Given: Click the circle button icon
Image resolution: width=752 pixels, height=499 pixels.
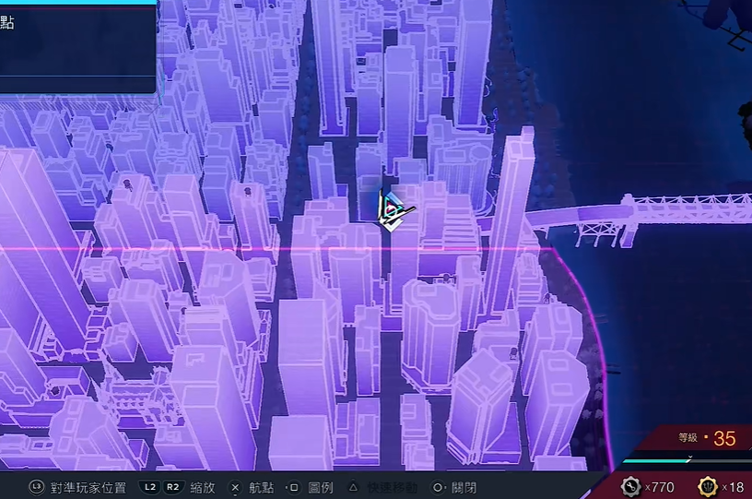Looking at the screenshot, I should tap(438, 488).
